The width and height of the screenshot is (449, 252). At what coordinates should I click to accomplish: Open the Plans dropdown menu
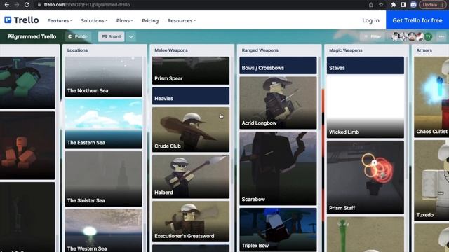[125, 20]
